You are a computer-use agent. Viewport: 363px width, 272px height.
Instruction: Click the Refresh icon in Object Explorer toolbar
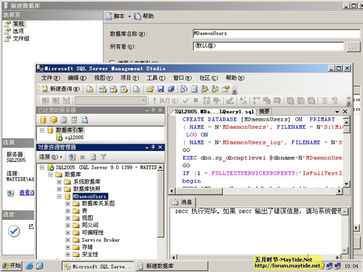pos(93,157)
